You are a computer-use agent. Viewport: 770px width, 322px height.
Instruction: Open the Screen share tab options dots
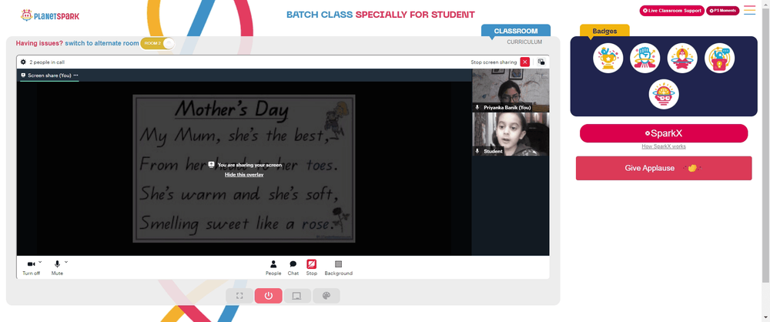tap(75, 75)
